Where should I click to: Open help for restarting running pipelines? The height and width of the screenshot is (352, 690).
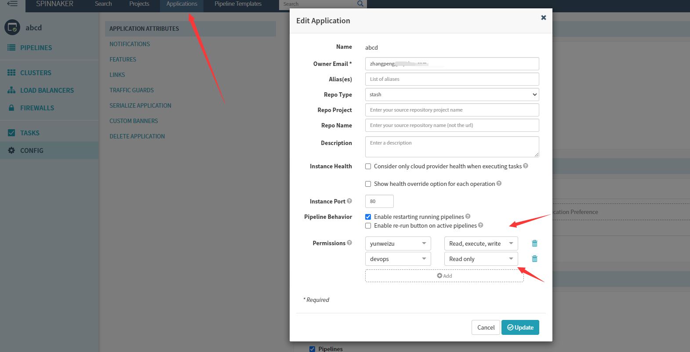[x=468, y=216]
